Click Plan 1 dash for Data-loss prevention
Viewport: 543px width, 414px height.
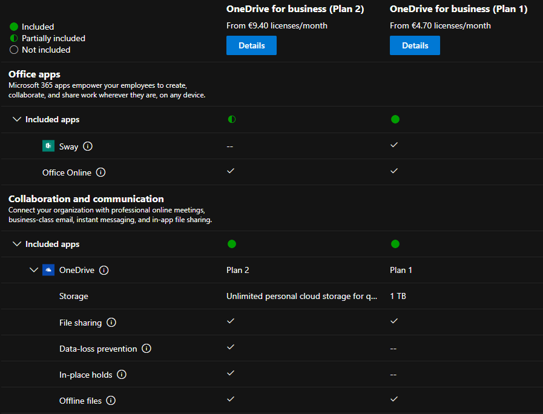393,349
